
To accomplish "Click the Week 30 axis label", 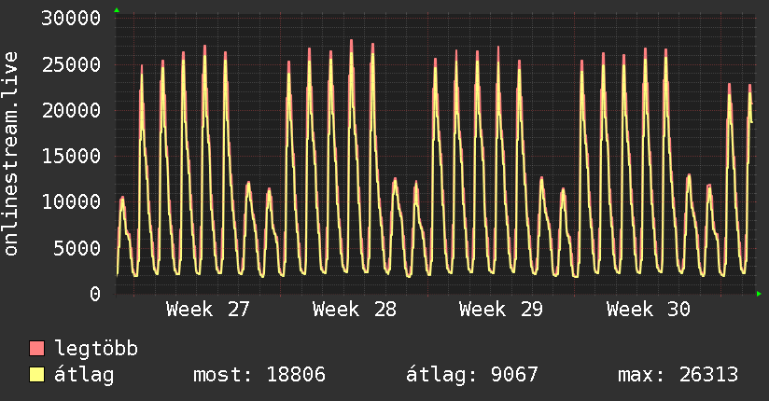I will click(649, 310).
